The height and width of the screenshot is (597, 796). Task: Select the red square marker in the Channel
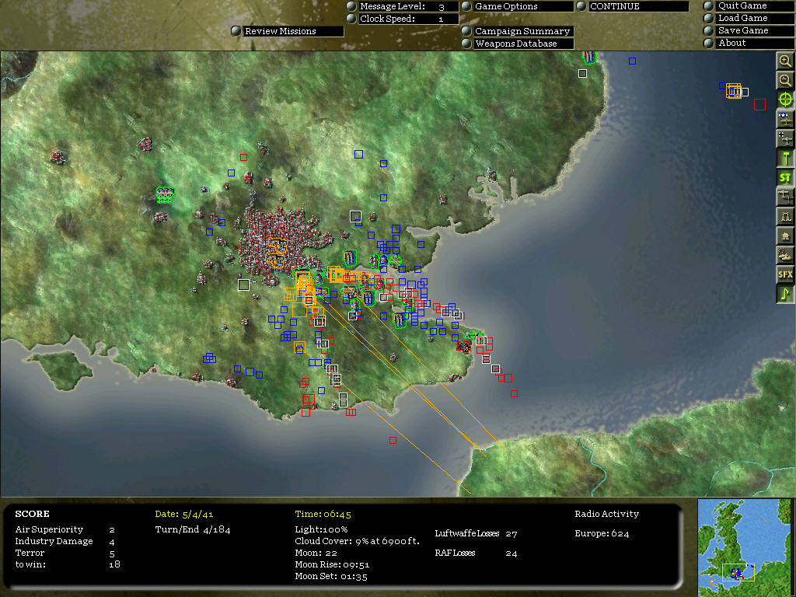click(393, 441)
